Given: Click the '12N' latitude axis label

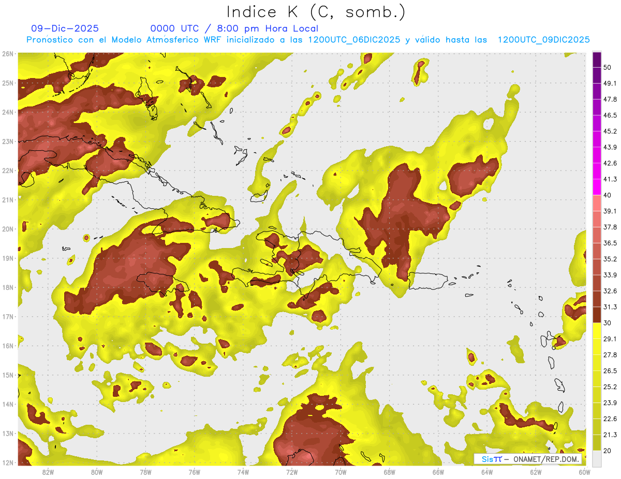Looking at the screenshot, I should [8, 462].
